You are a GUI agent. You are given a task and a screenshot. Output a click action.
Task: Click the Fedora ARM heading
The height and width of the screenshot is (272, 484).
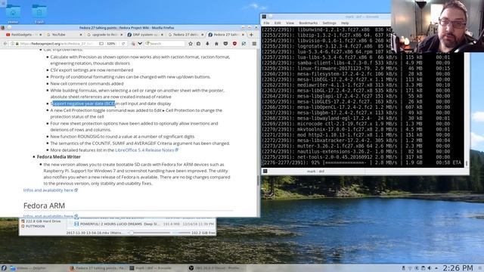[44, 206]
